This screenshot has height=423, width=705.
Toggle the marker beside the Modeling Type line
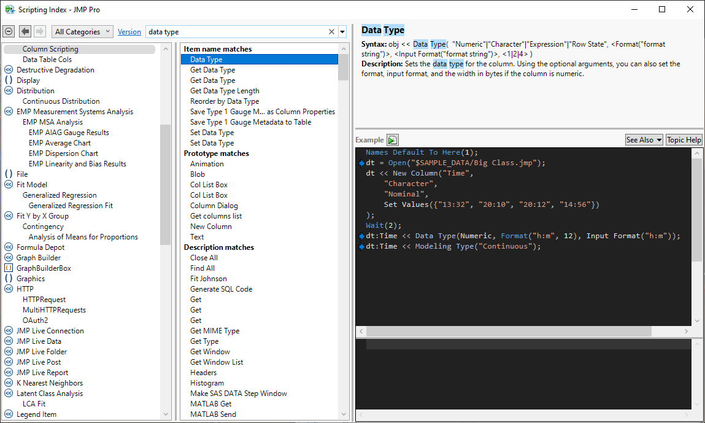[x=361, y=247]
